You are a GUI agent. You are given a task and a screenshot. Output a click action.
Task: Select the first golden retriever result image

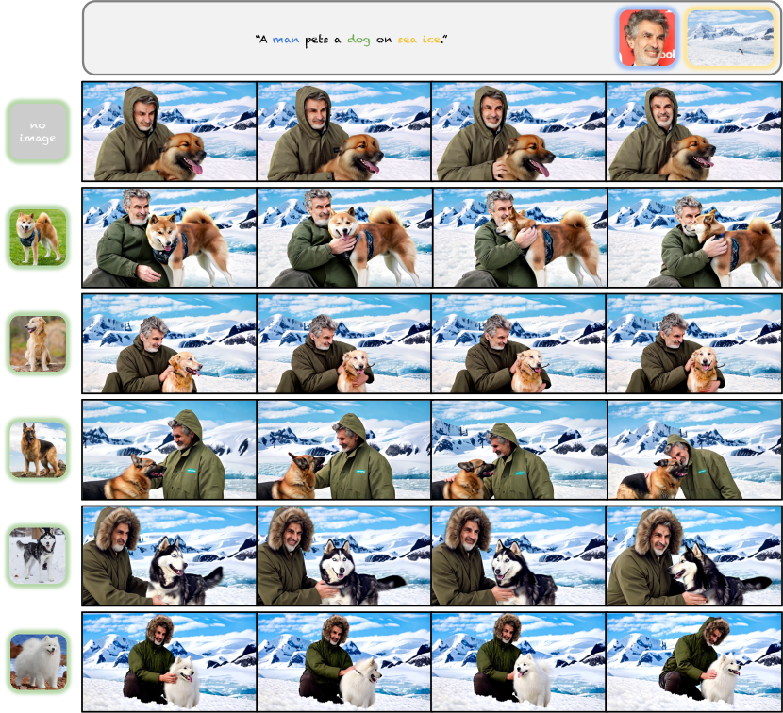pyautogui.click(x=169, y=343)
